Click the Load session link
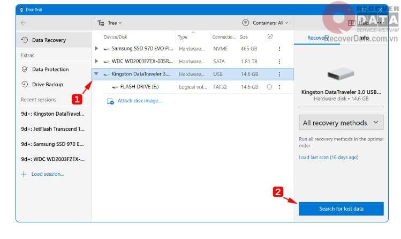This screenshot has width=401, height=239. [x=48, y=174]
